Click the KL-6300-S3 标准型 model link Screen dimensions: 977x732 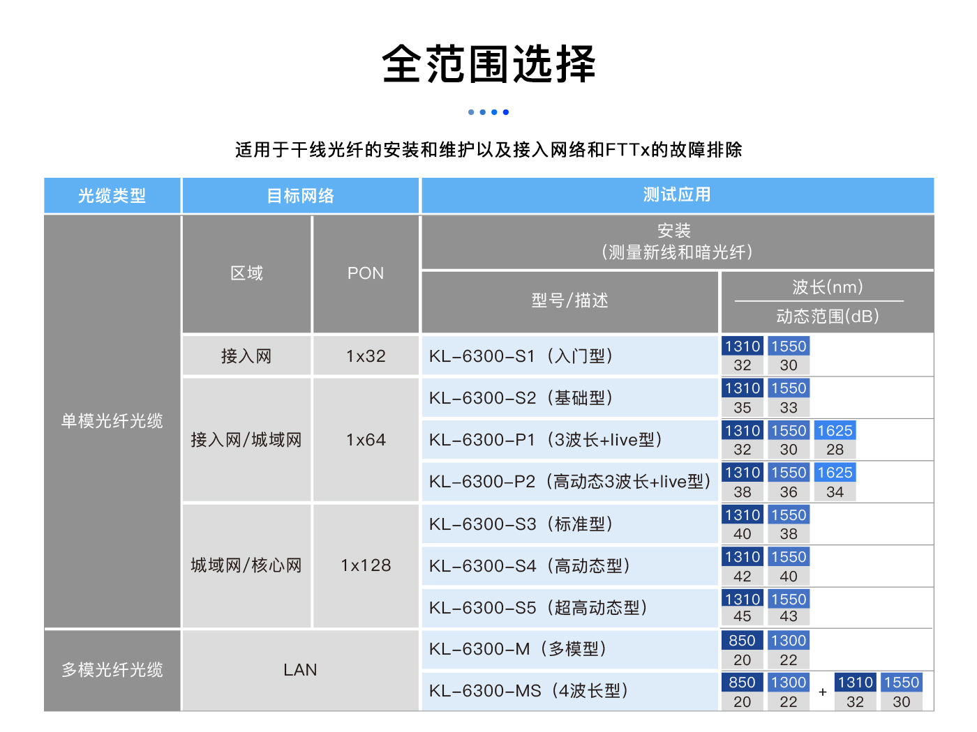tap(537, 524)
